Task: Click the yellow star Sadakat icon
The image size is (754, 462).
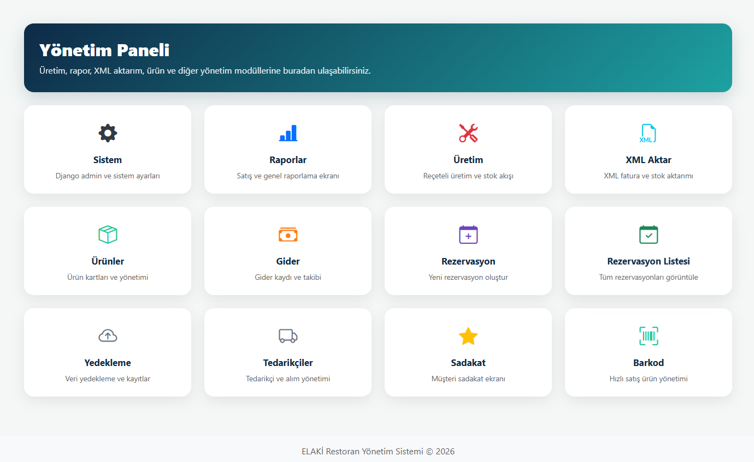Action: 468,336
